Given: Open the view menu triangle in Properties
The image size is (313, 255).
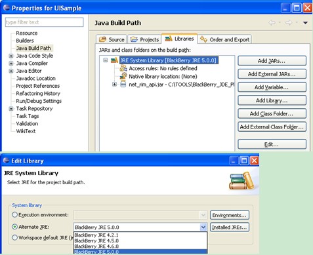Looking at the screenshot, I should [x=305, y=23].
